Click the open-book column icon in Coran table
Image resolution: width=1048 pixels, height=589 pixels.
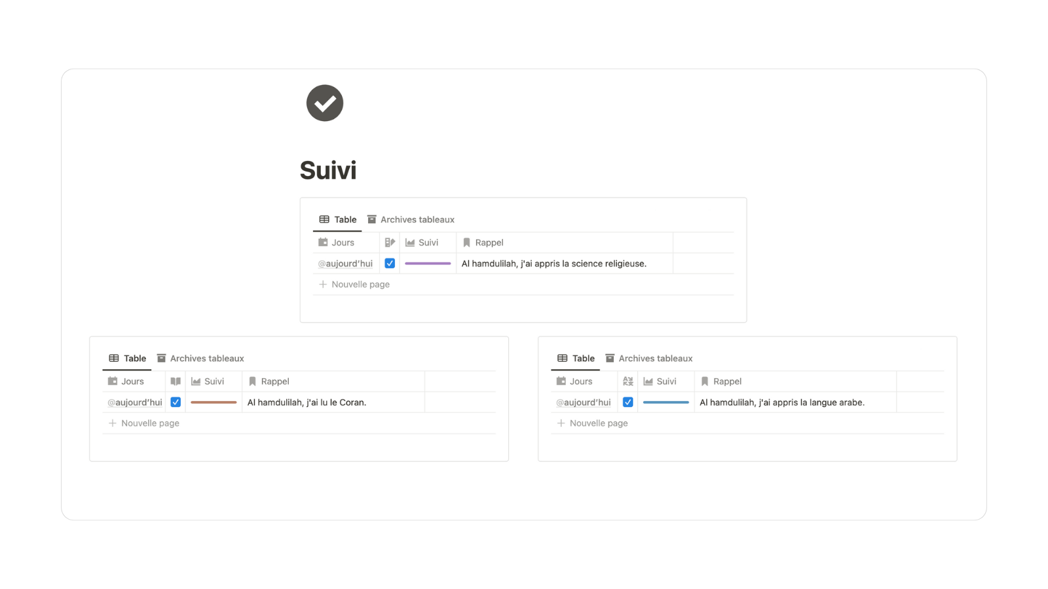click(176, 381)
